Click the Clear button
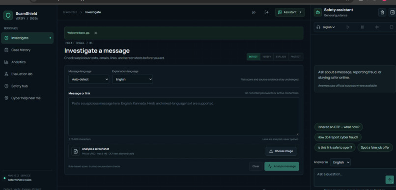This screenshot has height=190, width=396. (256, 166)
